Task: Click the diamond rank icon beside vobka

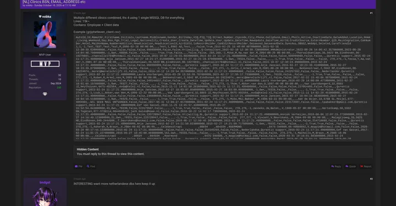Action: click(40, 16)
